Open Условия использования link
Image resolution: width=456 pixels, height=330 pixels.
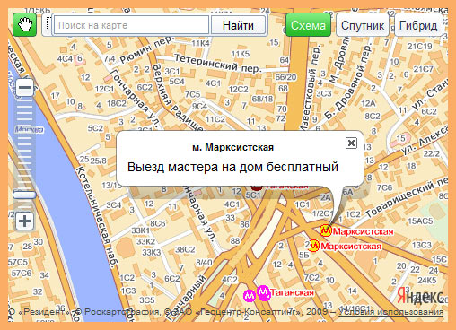390,312
